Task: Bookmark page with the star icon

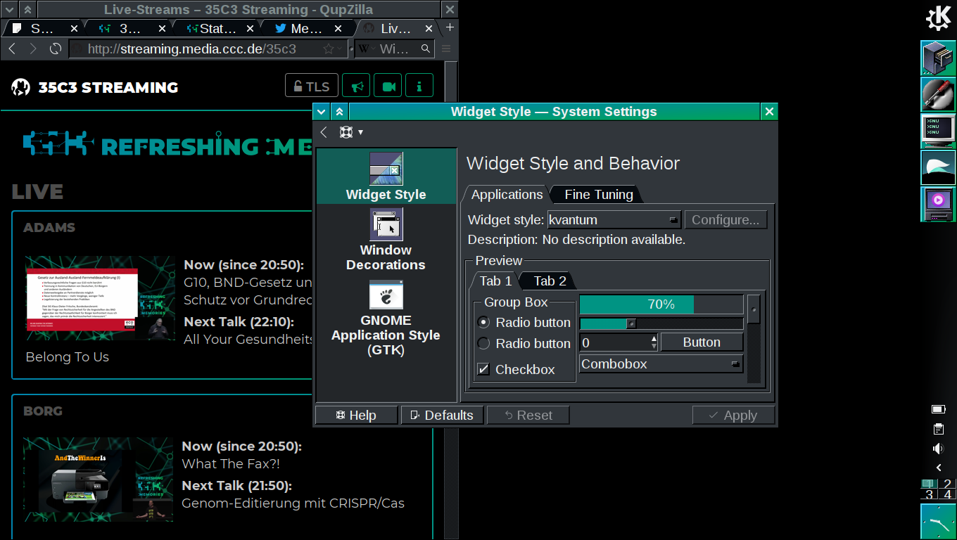Action: click(x=328, y=49)
